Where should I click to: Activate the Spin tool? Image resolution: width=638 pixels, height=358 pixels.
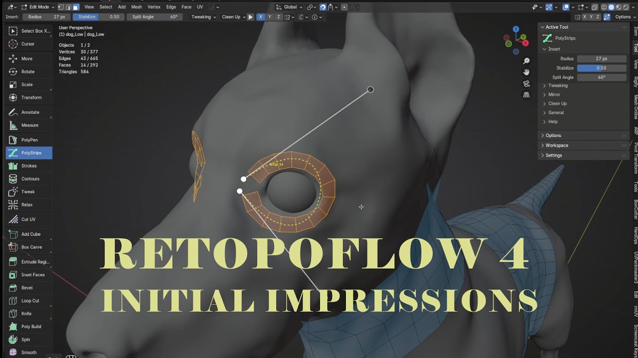coord(29,340)
